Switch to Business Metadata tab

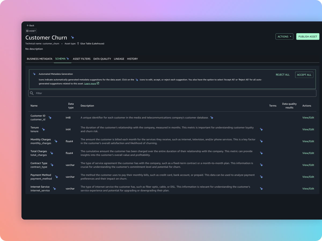pyautogui.click(x=39, y=59)
